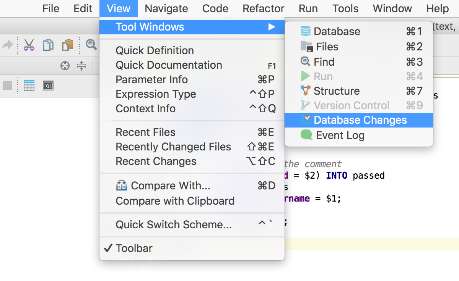Click the Find magnifier toolbar icon
The width and height of the screenshot is (459, 281).
(91, 45)
